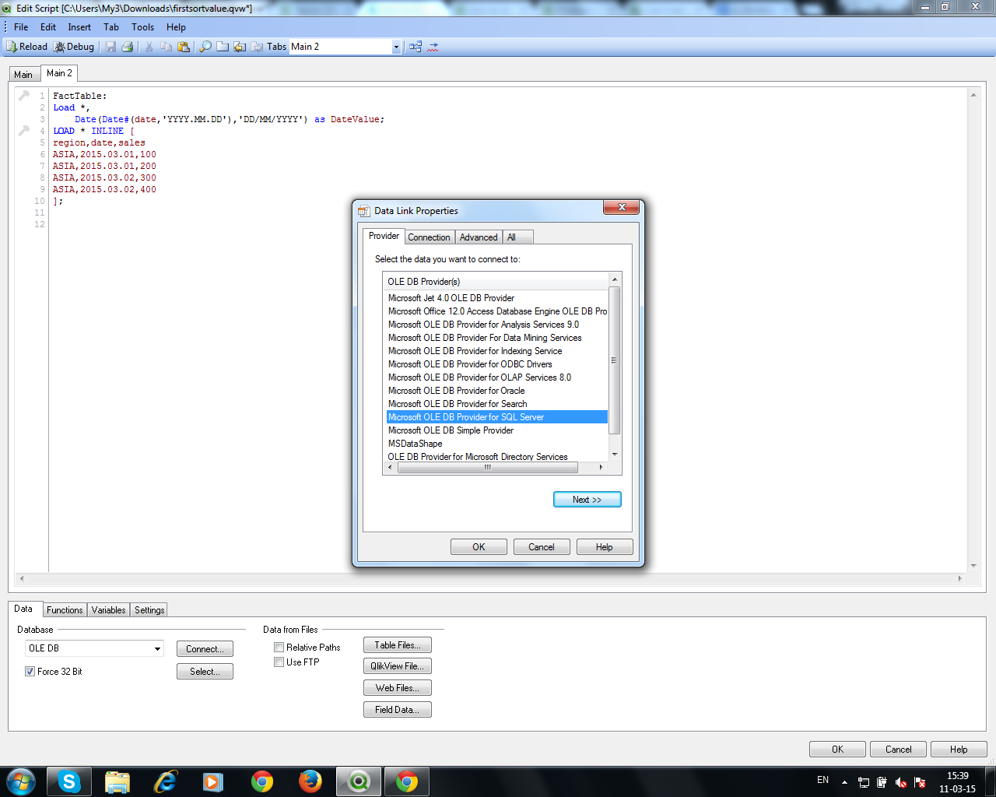Screen dimensions: 996x797
Task: Click the Paste clipboard icon
Action: click(184, 47)
